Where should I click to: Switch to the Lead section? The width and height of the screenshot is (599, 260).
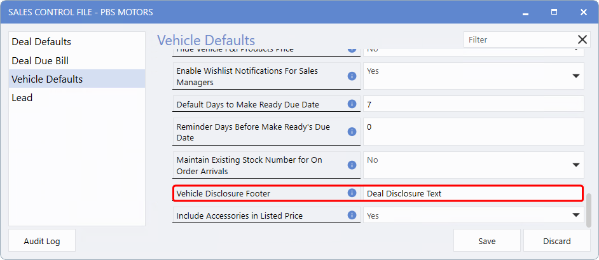22,97
